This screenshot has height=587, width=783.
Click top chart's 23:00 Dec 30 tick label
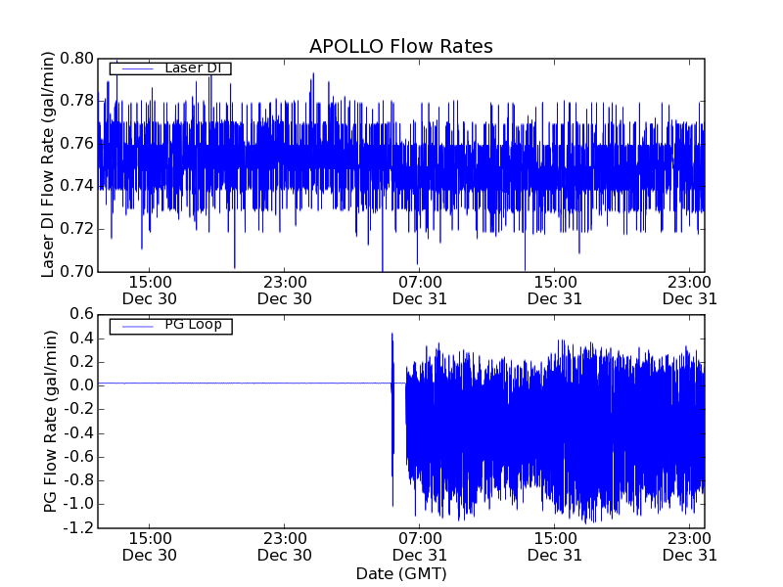(x=285, y=291)
